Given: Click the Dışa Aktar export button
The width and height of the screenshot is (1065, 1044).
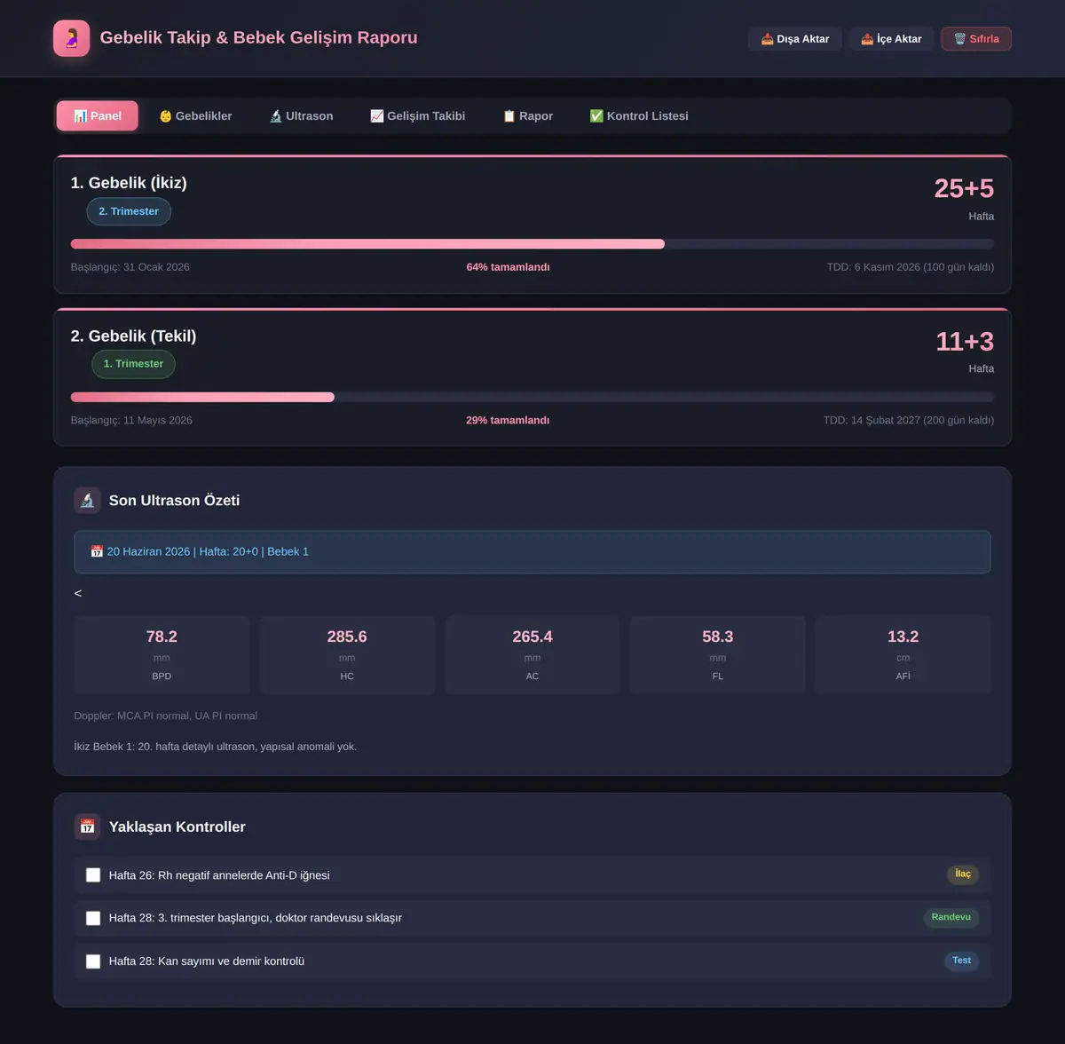Looking at the screenshot, I should (795, 39).
